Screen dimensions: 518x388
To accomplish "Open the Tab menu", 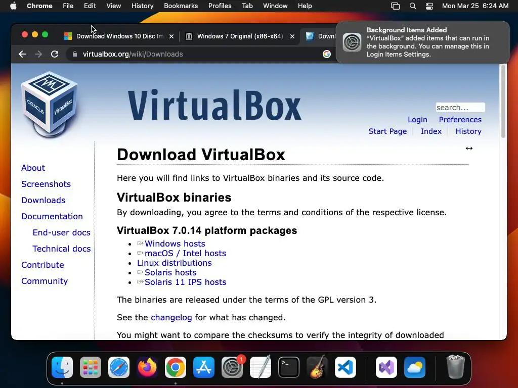I will pos(247,6).
